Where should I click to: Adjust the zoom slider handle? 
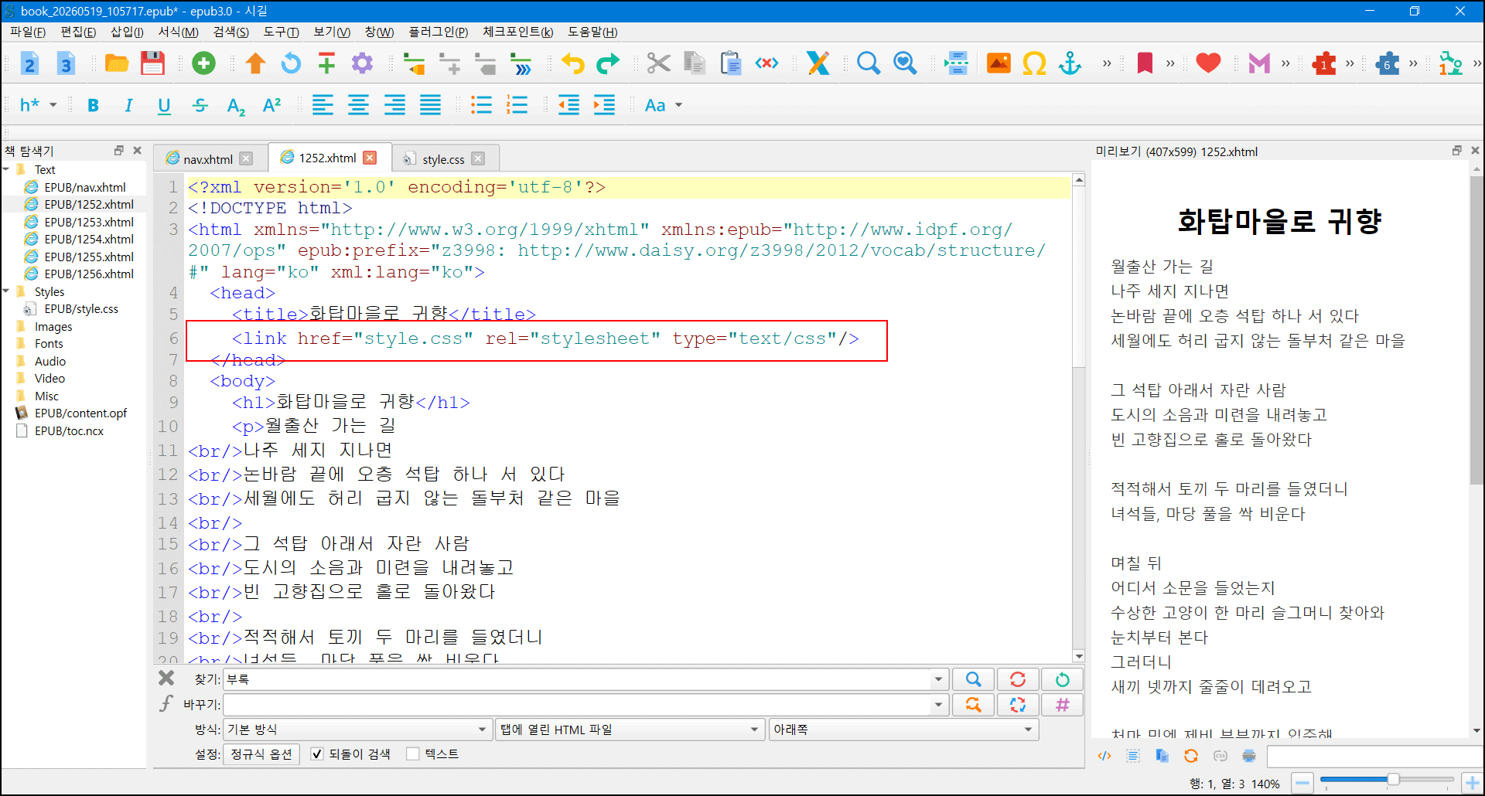pyautogui.click(x=1393, y=780)
